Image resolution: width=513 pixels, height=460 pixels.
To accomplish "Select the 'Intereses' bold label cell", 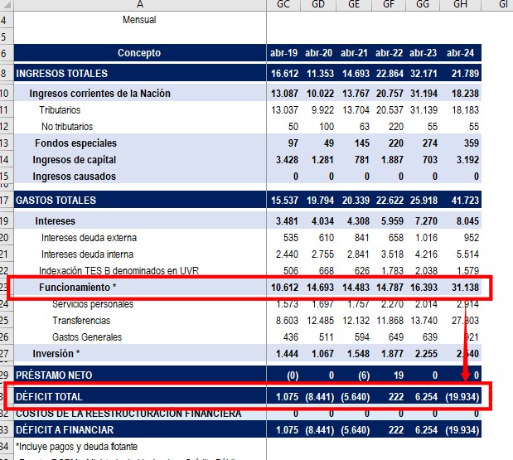I will (140, 220).
